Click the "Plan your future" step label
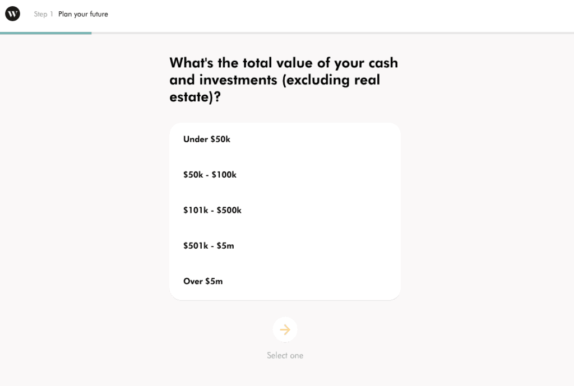The image size is (574, 386). [83, 14]
